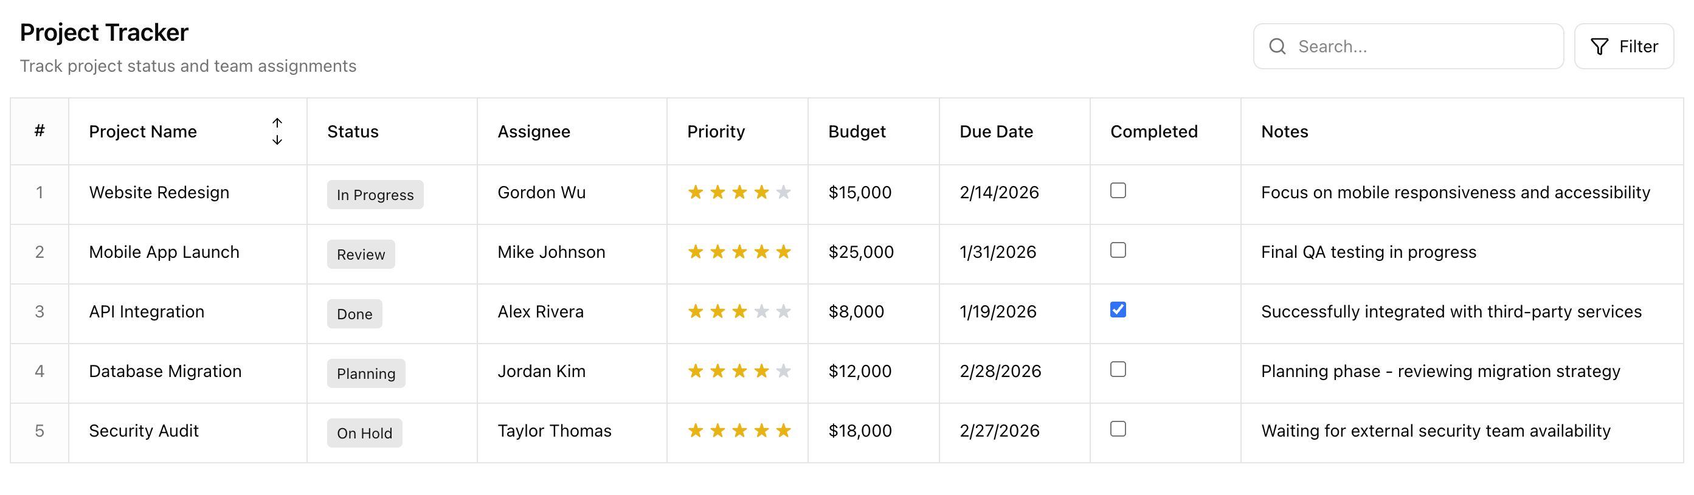Open the In Progress status badge

click(375, 195)
